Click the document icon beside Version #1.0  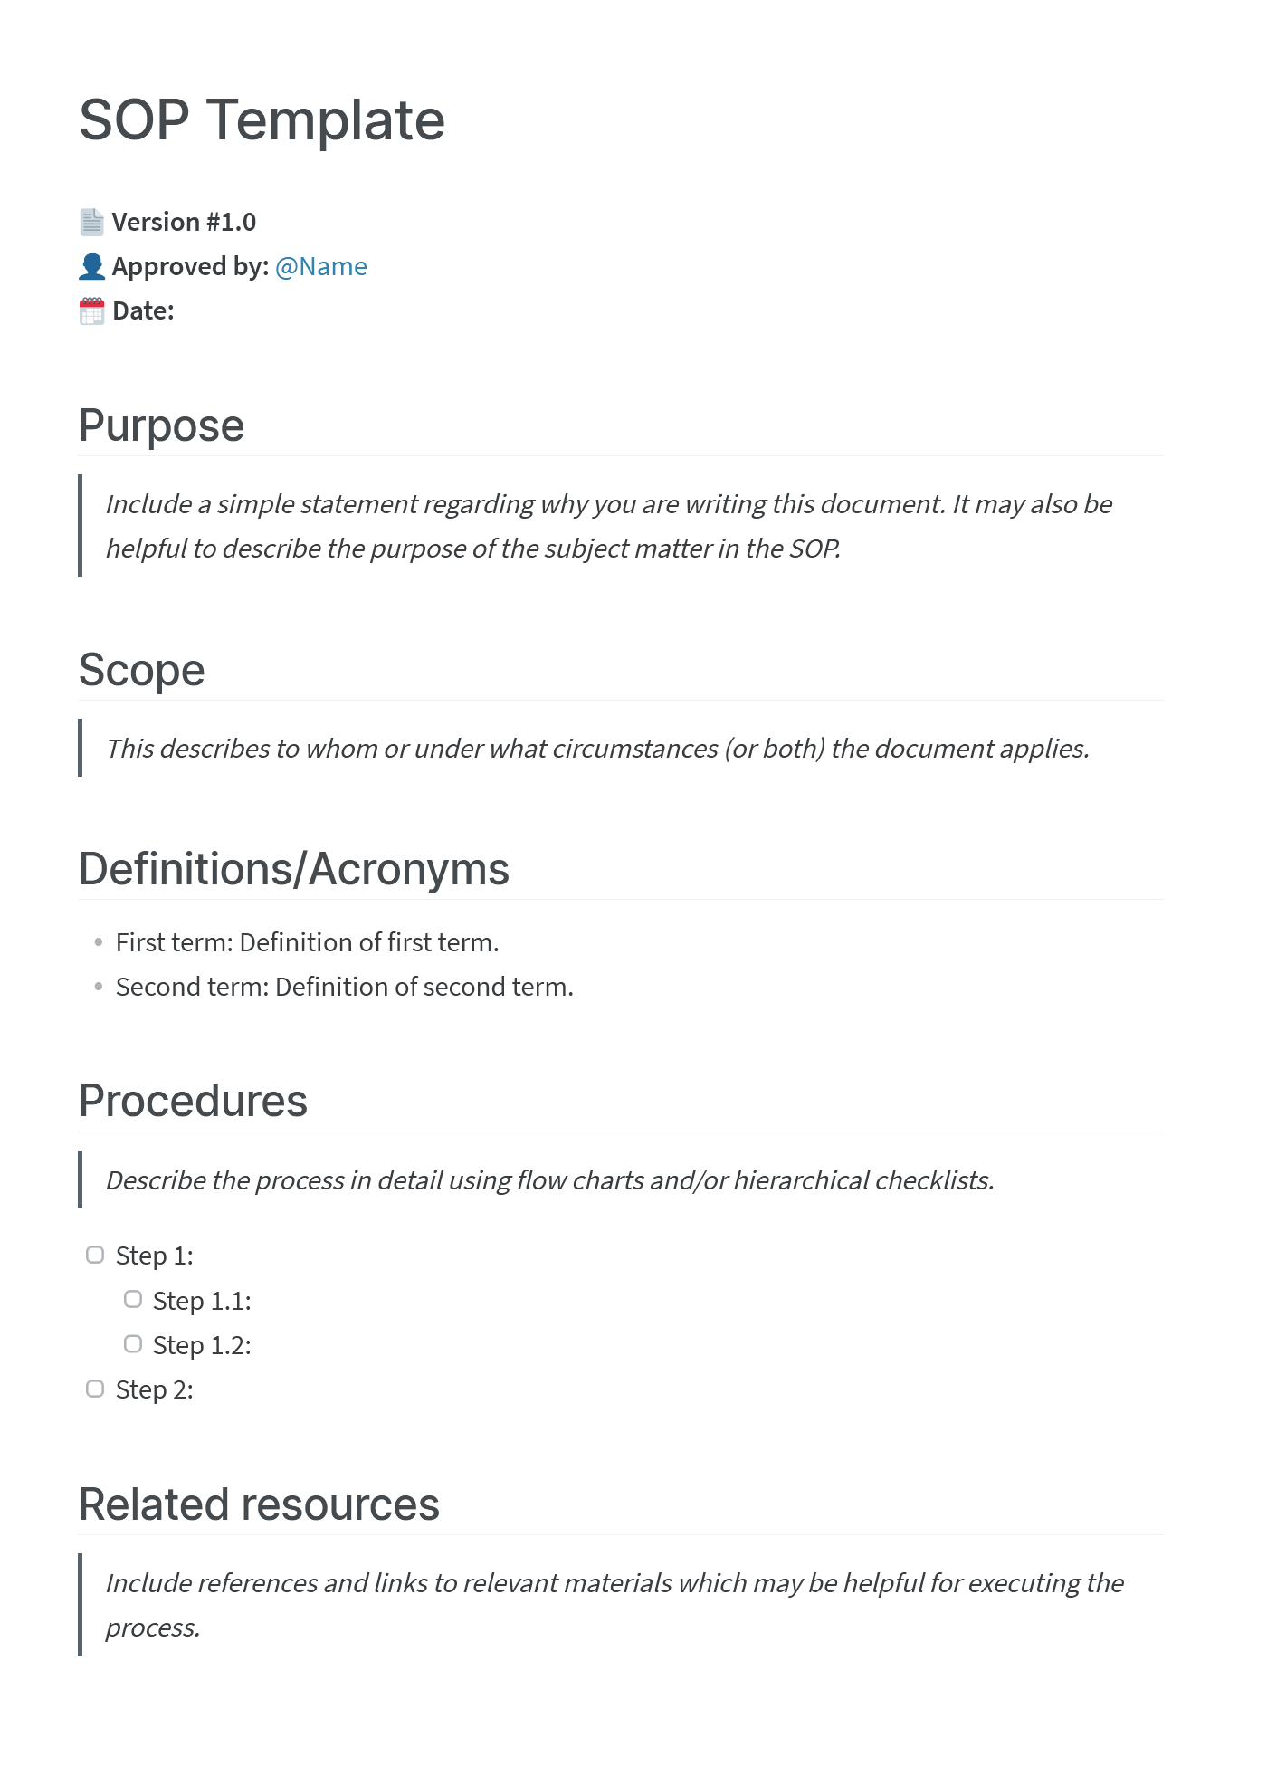(91, 222)
